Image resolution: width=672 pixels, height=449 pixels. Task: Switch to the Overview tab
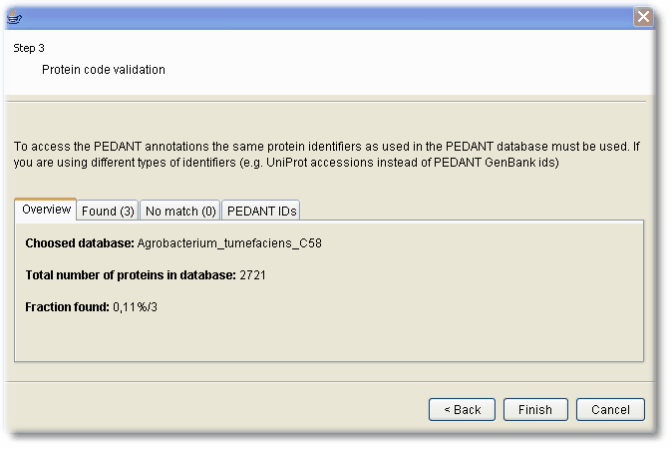tap(46, 210)
